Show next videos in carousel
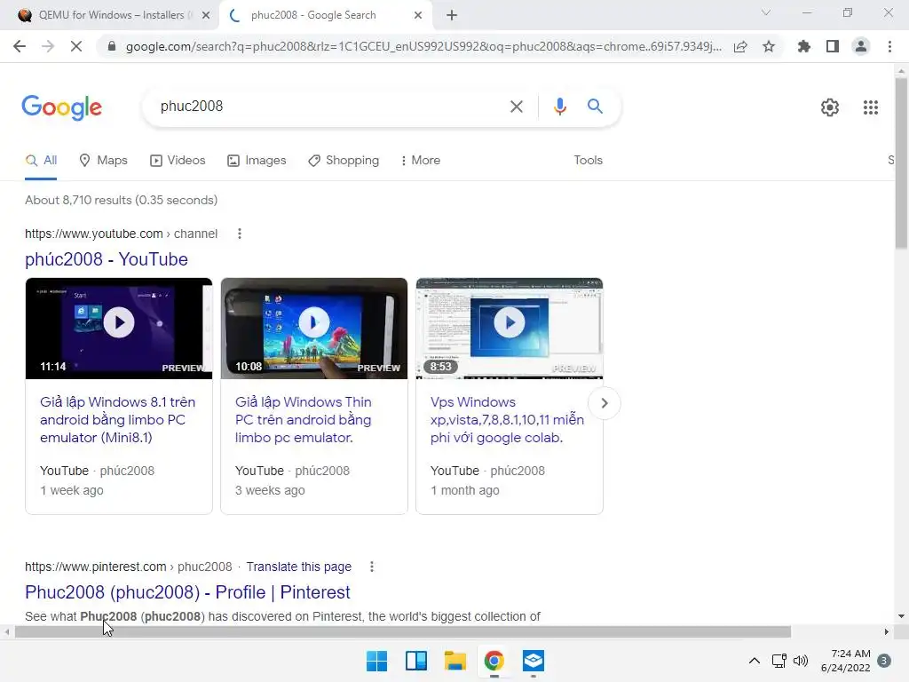Image resolution: width=909 pixels, height=682 pixels. point(604,403)
